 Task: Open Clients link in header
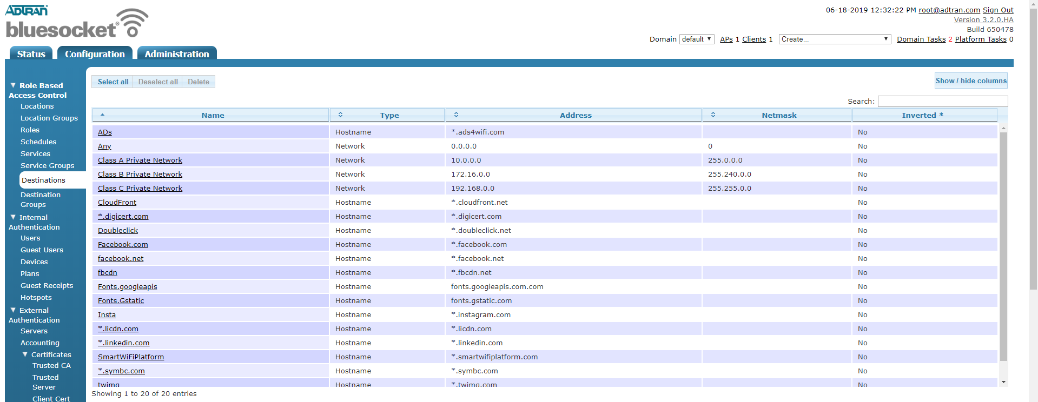pos(754,39)
